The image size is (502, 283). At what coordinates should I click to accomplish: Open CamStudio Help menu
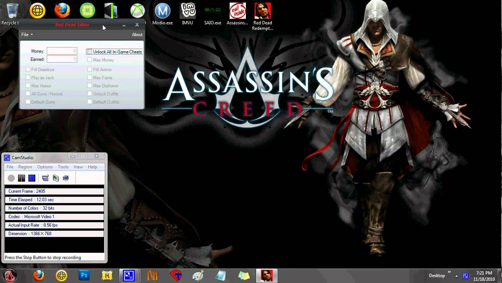[92, 167]
